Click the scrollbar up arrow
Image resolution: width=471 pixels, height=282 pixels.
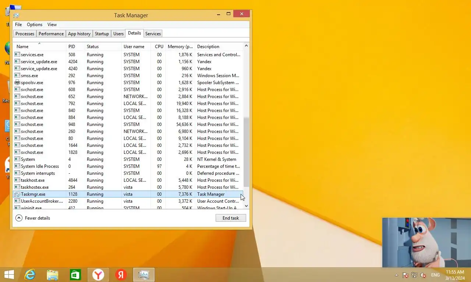point(247,46)
